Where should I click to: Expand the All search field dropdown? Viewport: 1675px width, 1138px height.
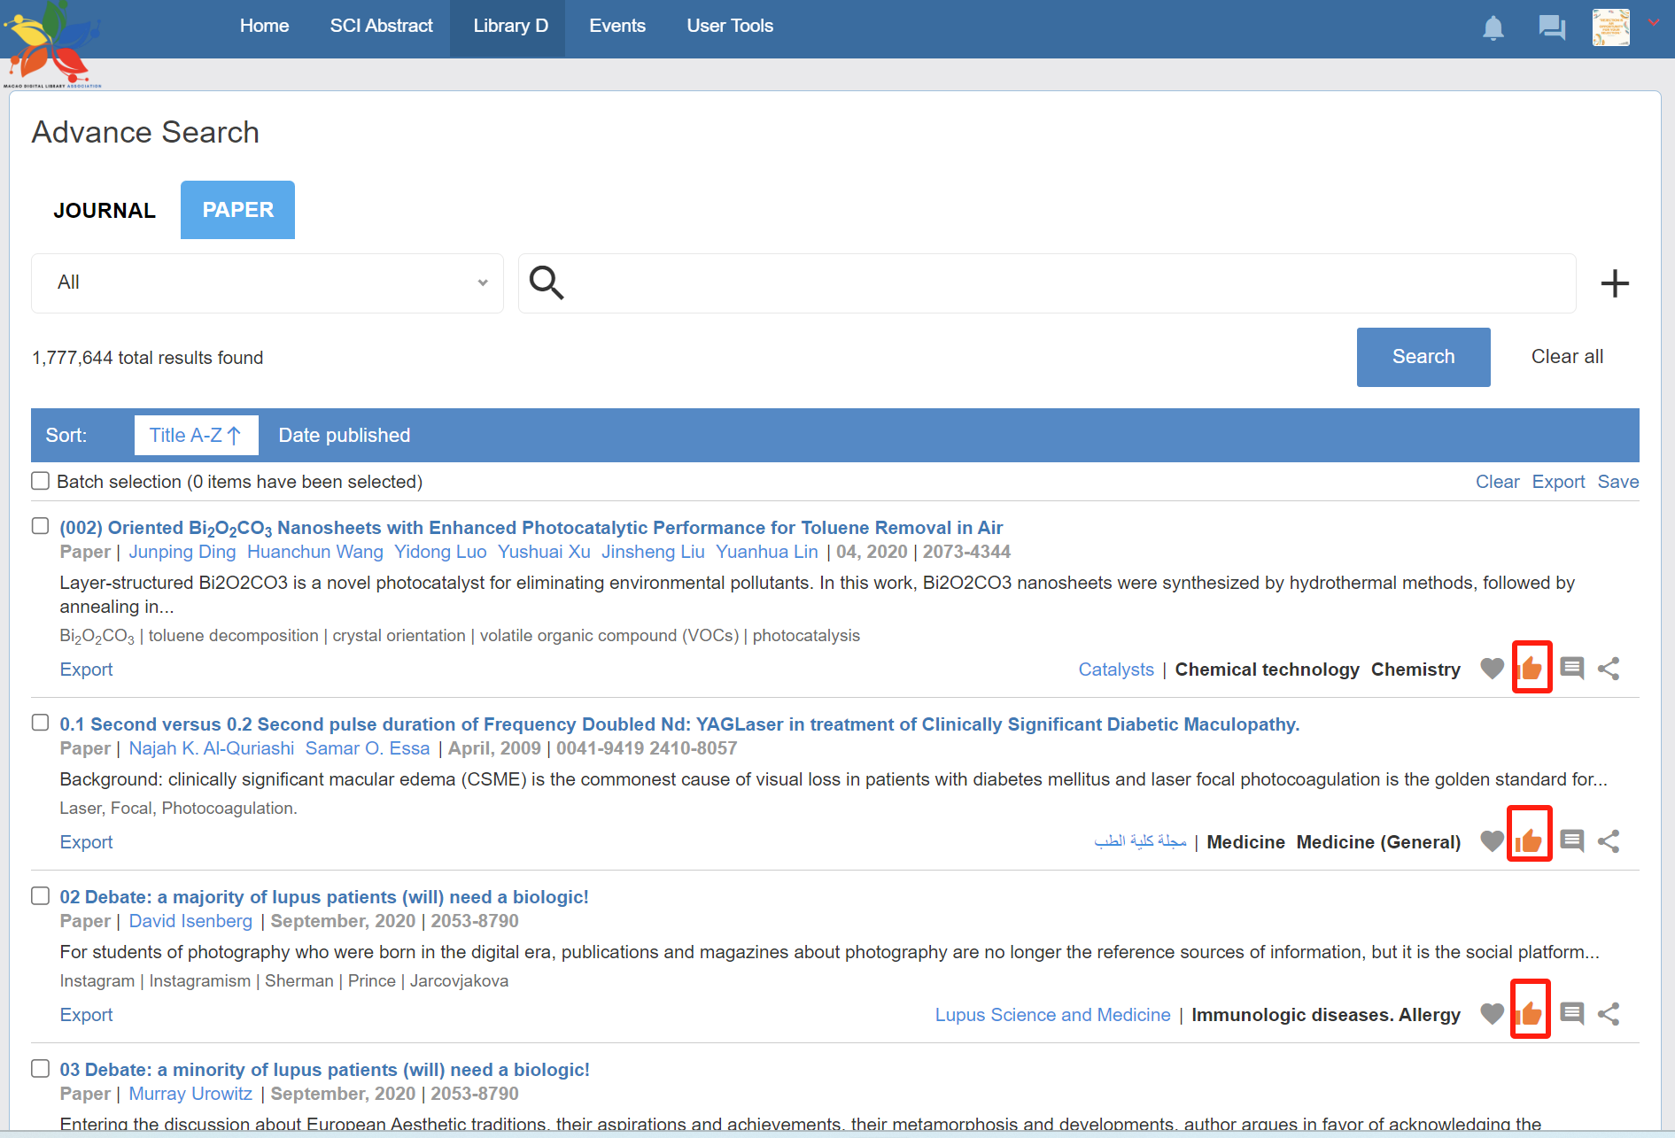point(267,283)
